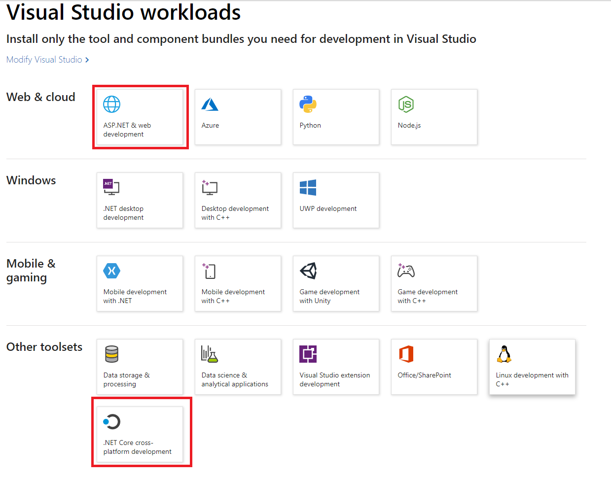Click the Linux penguin icon

[503, 354]
